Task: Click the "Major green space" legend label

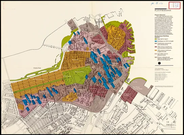Action: [163, 39]
